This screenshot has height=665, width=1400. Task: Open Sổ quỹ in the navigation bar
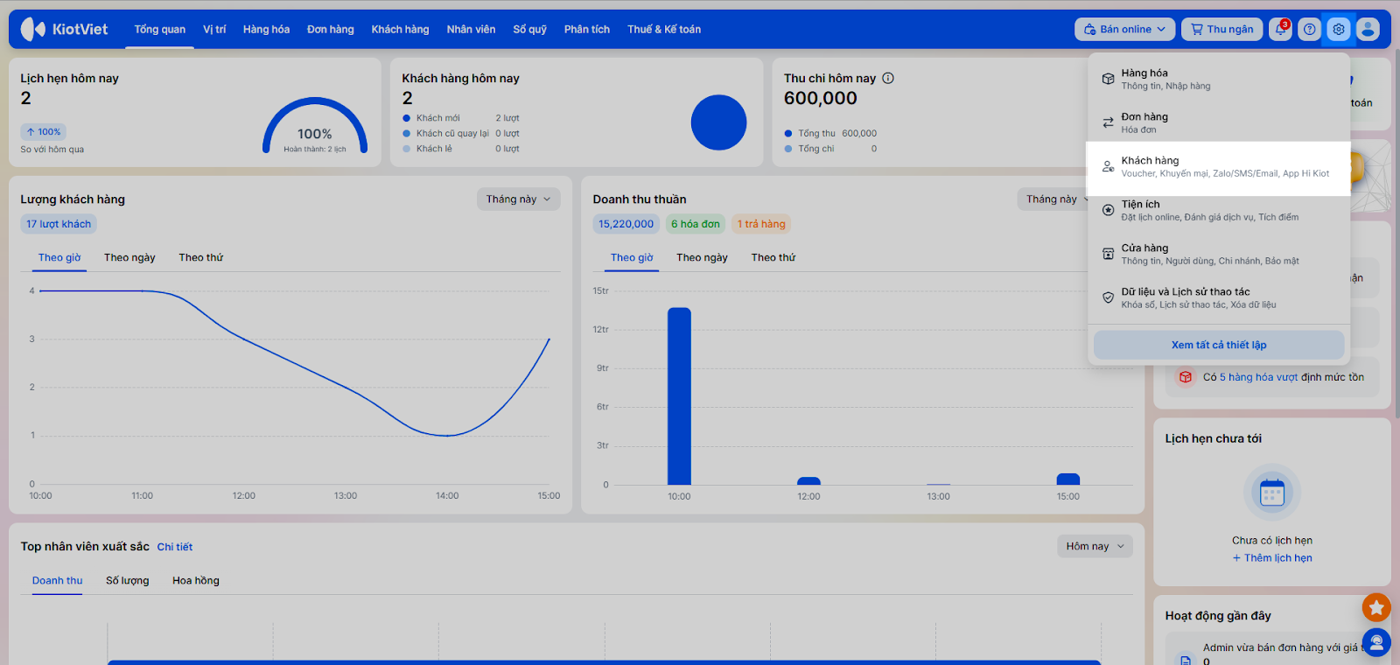tap(529, 29)
